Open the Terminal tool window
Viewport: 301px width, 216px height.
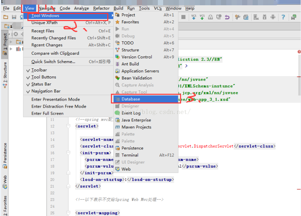pyautogui.click(x=146, y=155)
